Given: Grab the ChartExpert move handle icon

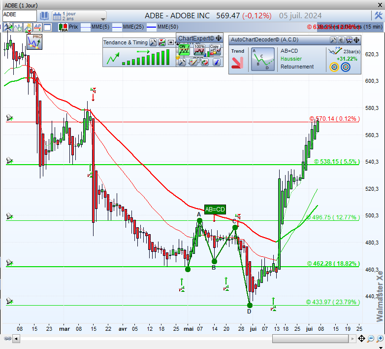Looking at the screenshot, I should point(219,38).
